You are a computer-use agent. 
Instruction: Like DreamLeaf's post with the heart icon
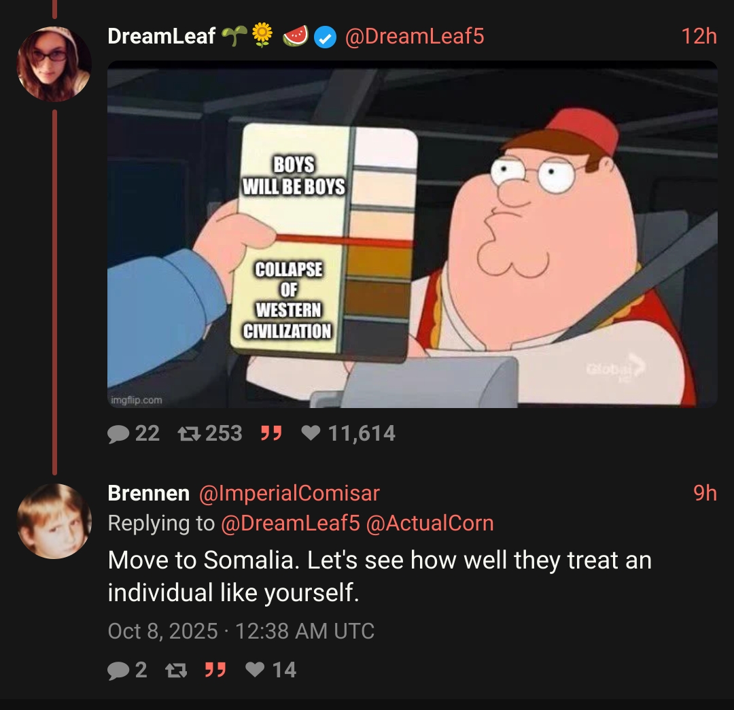(x=311, y=433)
